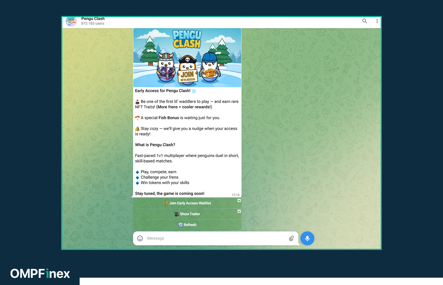Image resolution: width=443 pixels, height=285 pixels.
Task: Click the 'What is Pengu Clash?' heading
Action: (x=155, y=145)
